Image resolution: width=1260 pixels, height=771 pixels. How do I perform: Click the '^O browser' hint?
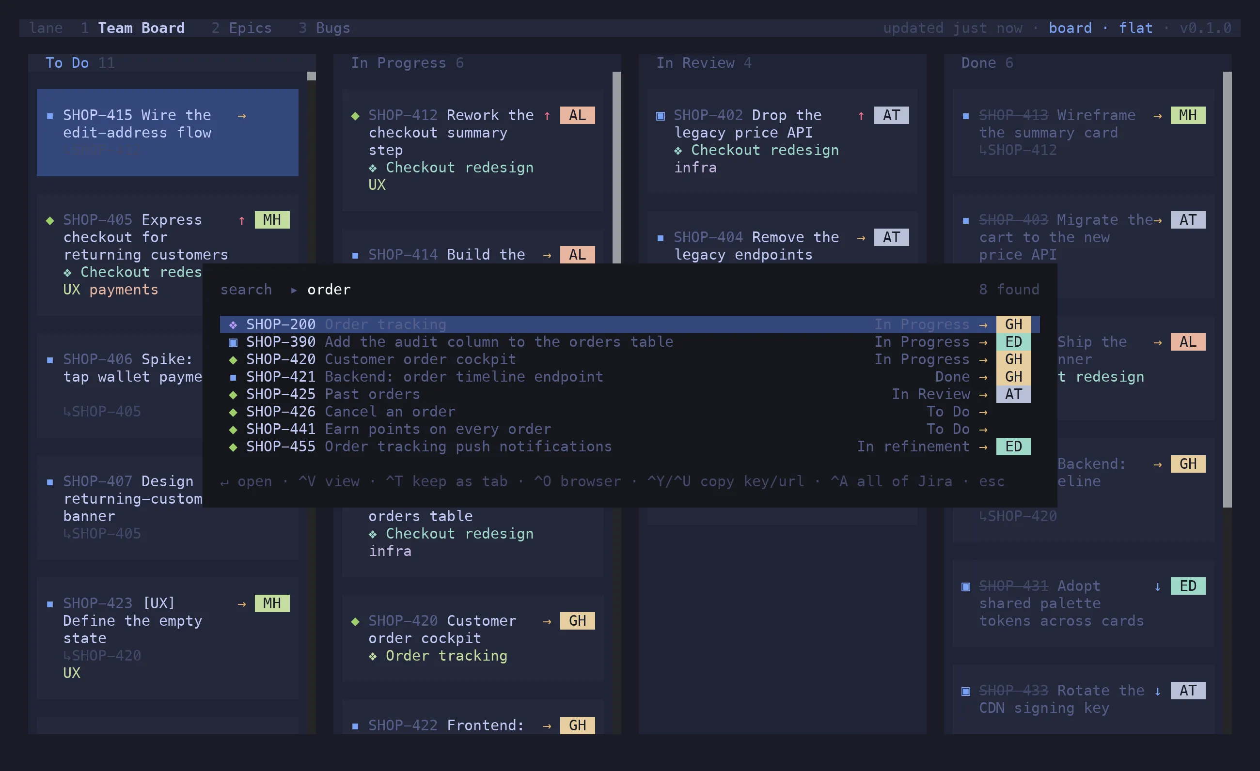[577, 481]
